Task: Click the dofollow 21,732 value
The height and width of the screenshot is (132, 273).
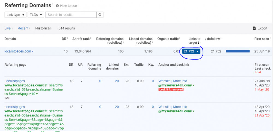Action: 216,51
